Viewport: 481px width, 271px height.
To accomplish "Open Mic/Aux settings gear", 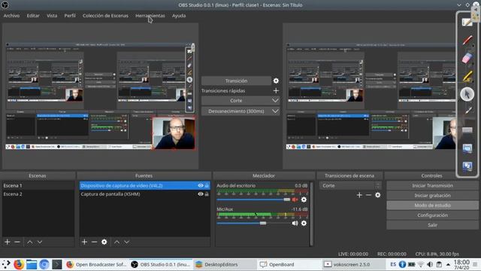I will (x=304, y=223).
